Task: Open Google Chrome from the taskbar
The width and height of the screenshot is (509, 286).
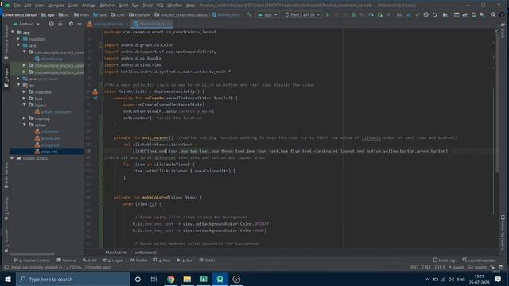Action: click(x=171, y=279)
